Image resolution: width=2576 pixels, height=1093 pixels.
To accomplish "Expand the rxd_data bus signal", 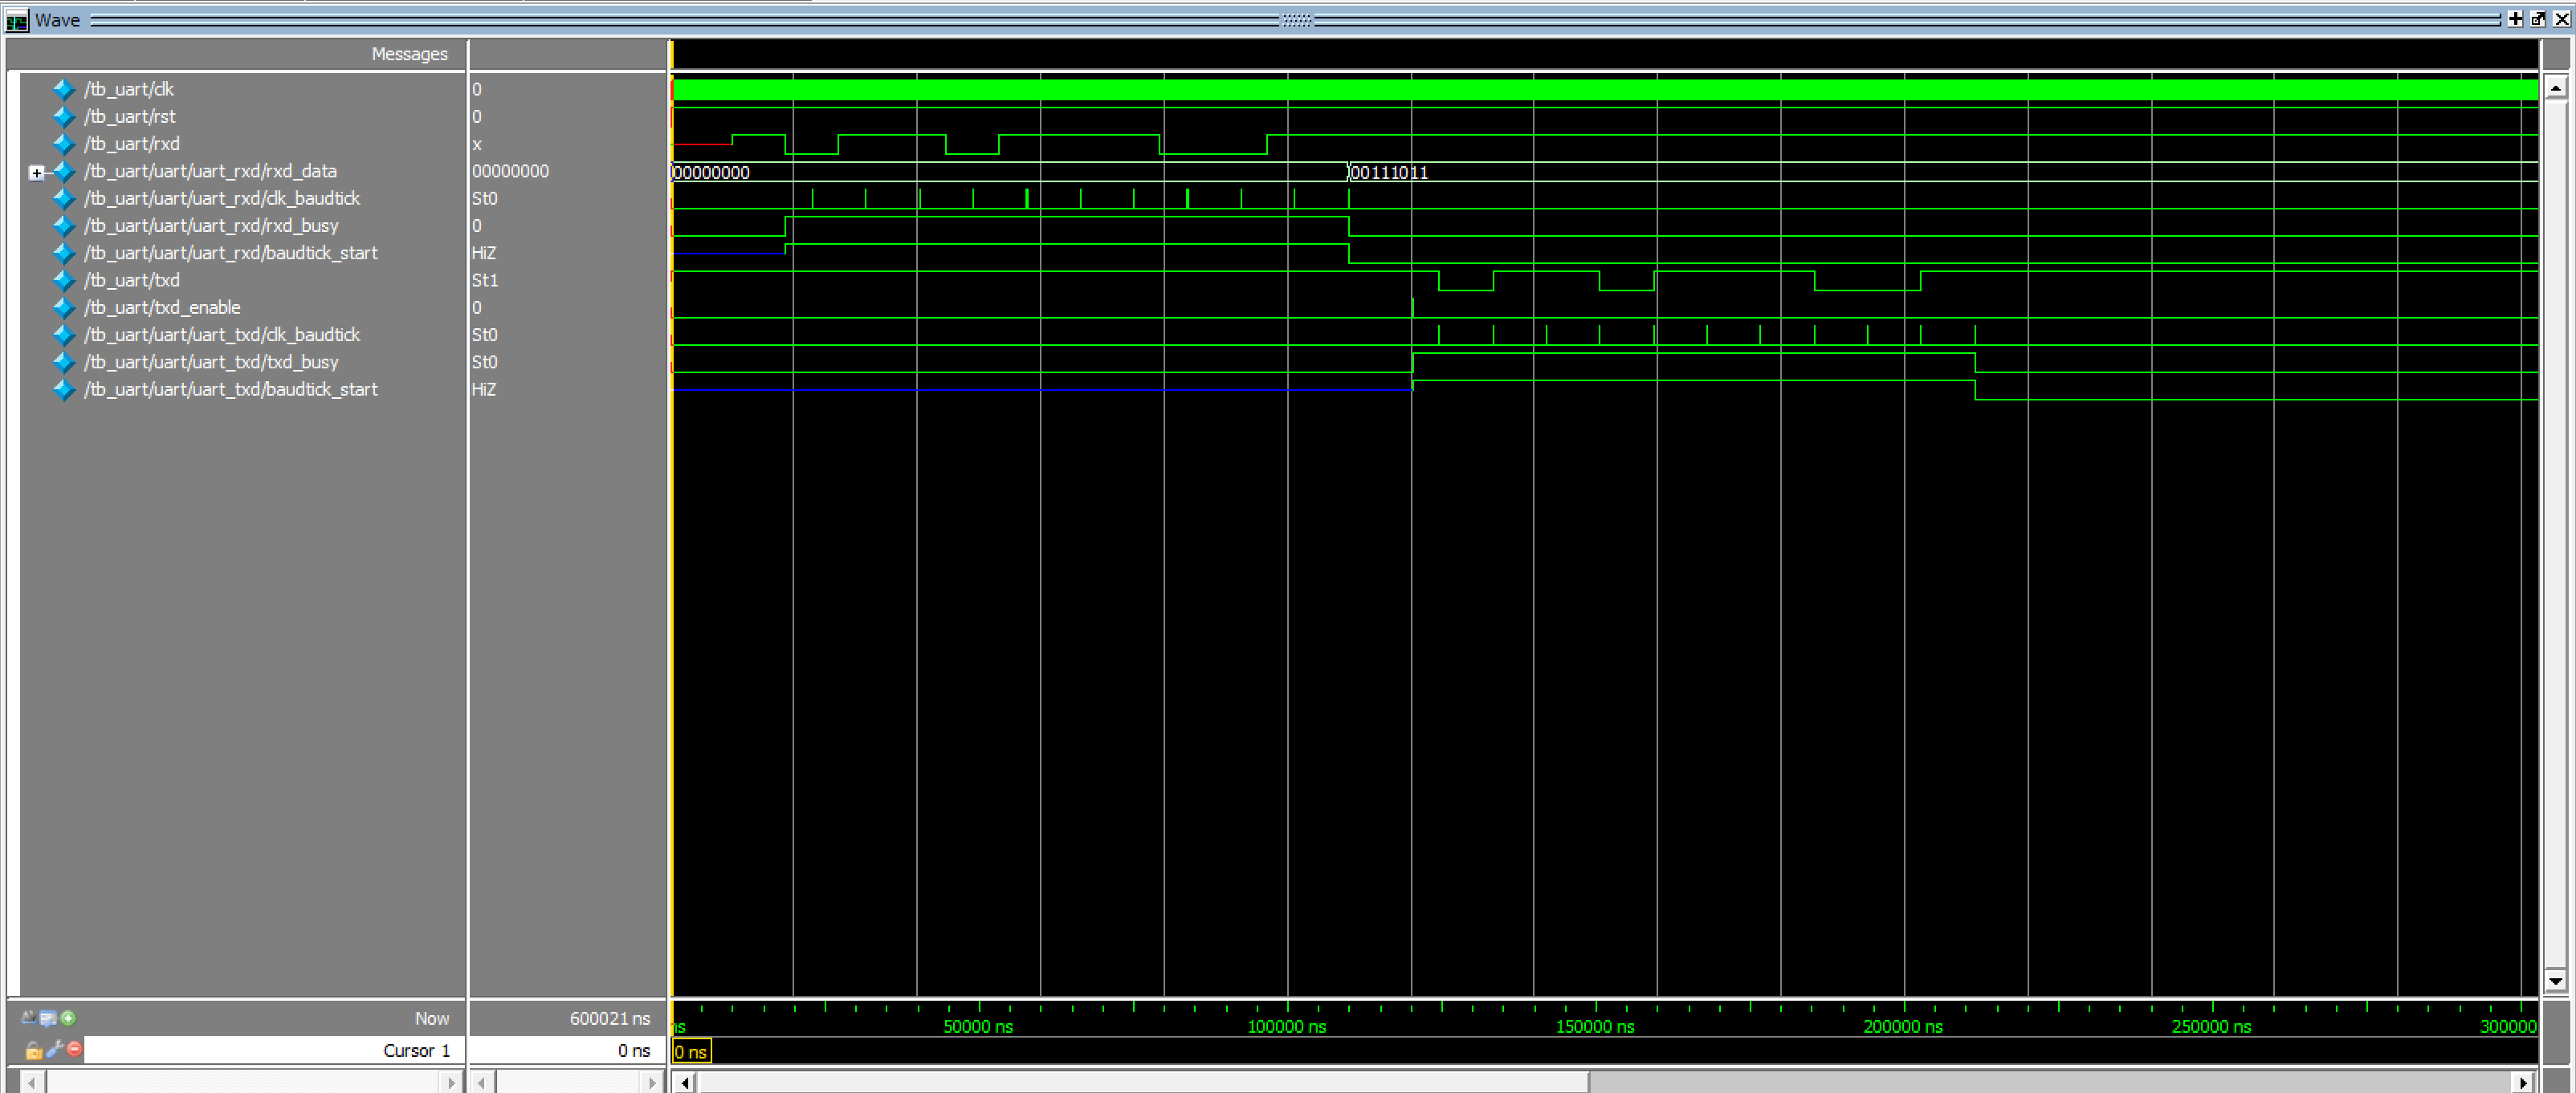I will pyautogui.click(x=37, y=173).
